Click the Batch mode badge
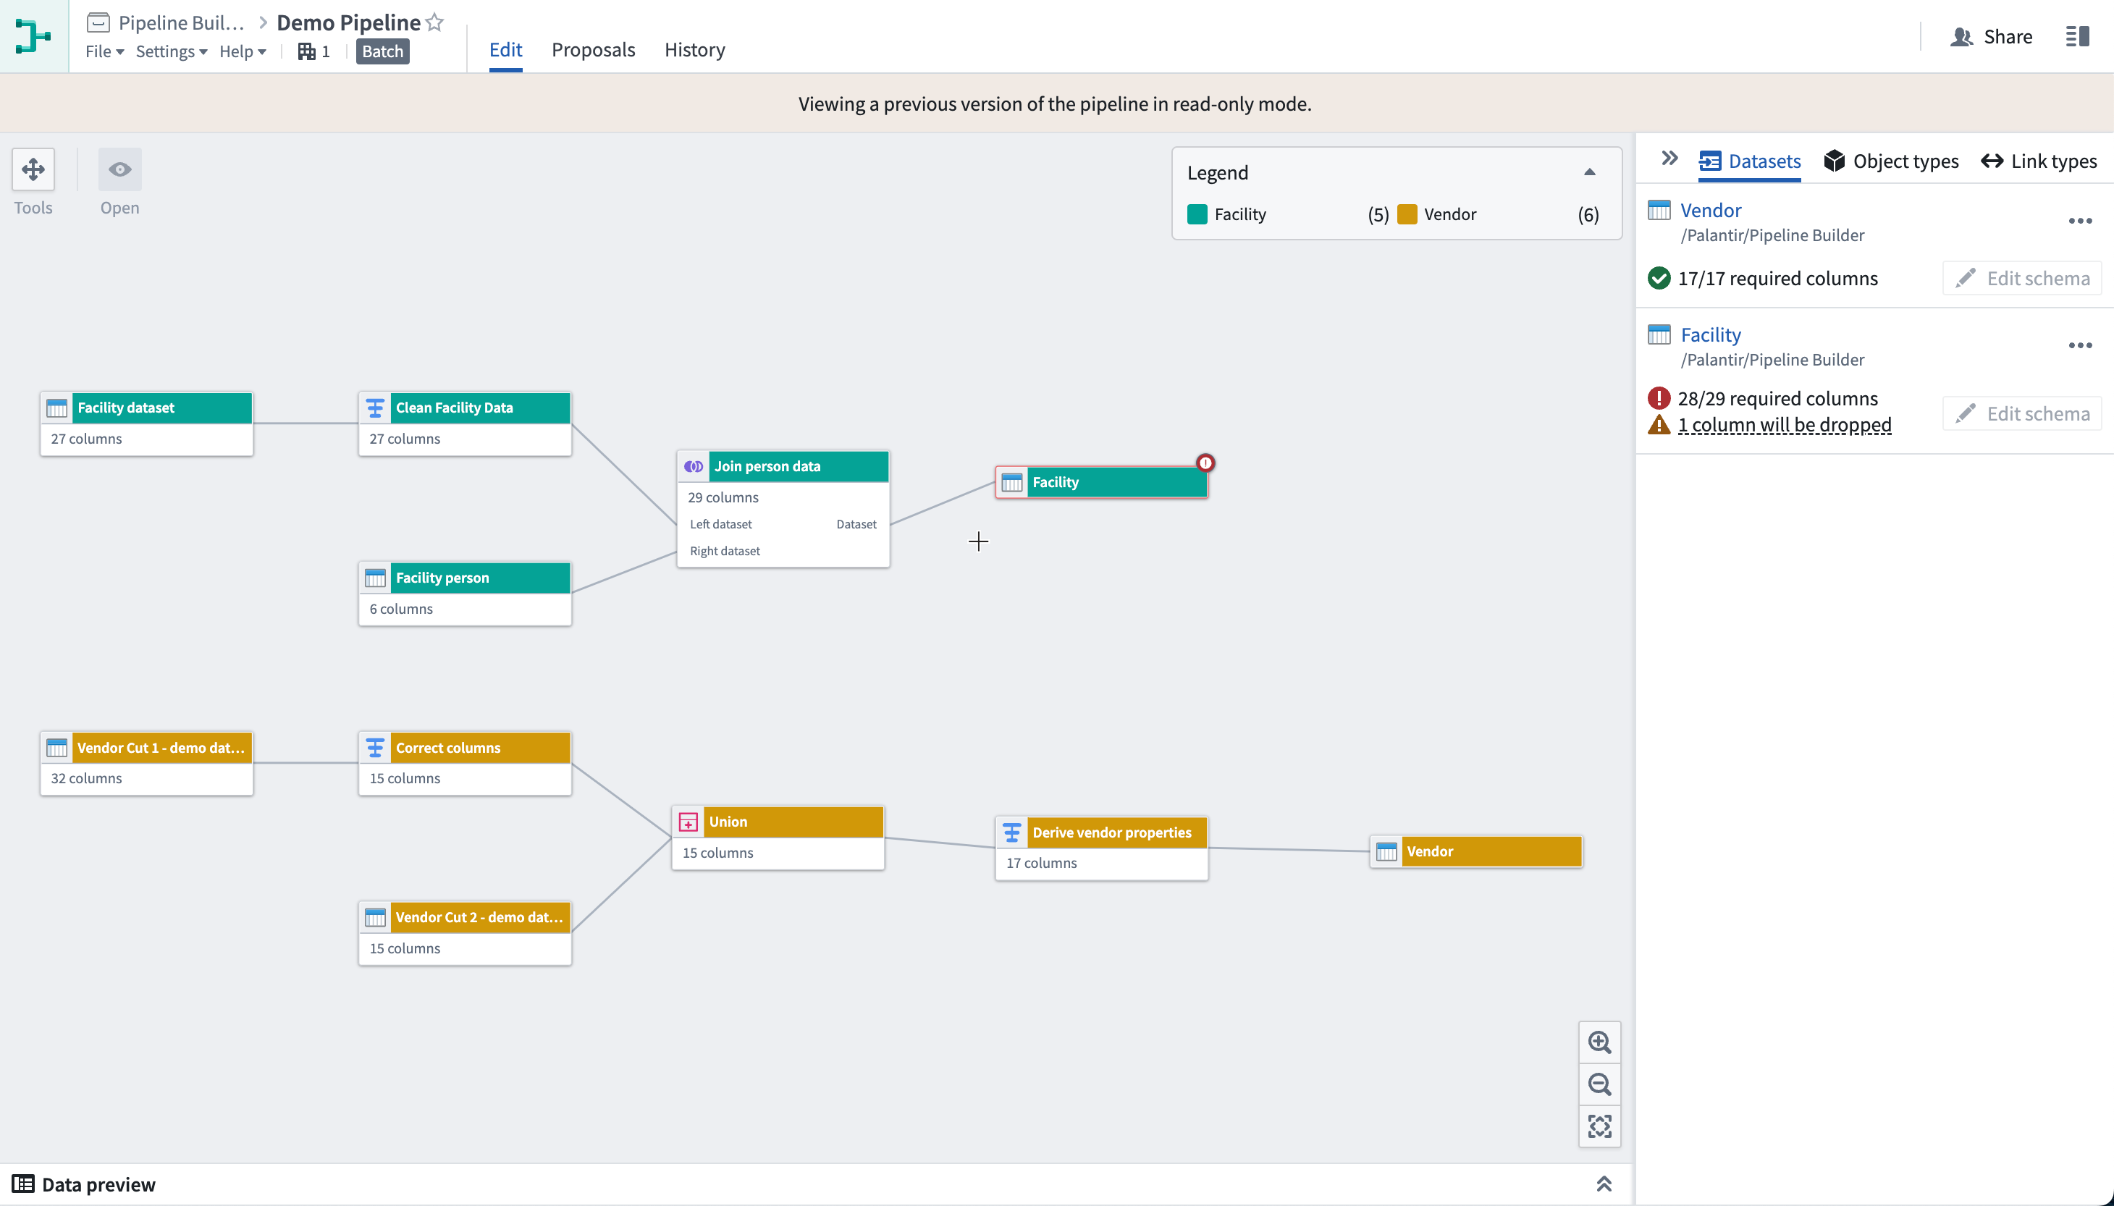The image size is (2114, 1206). 383,51
